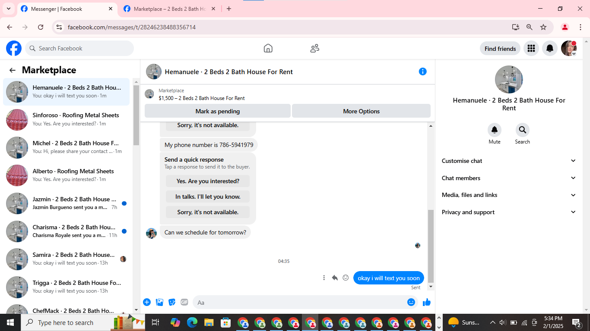Send 'In talks. I'll let you know.' response
590x331 pixels.
(208, 197)
